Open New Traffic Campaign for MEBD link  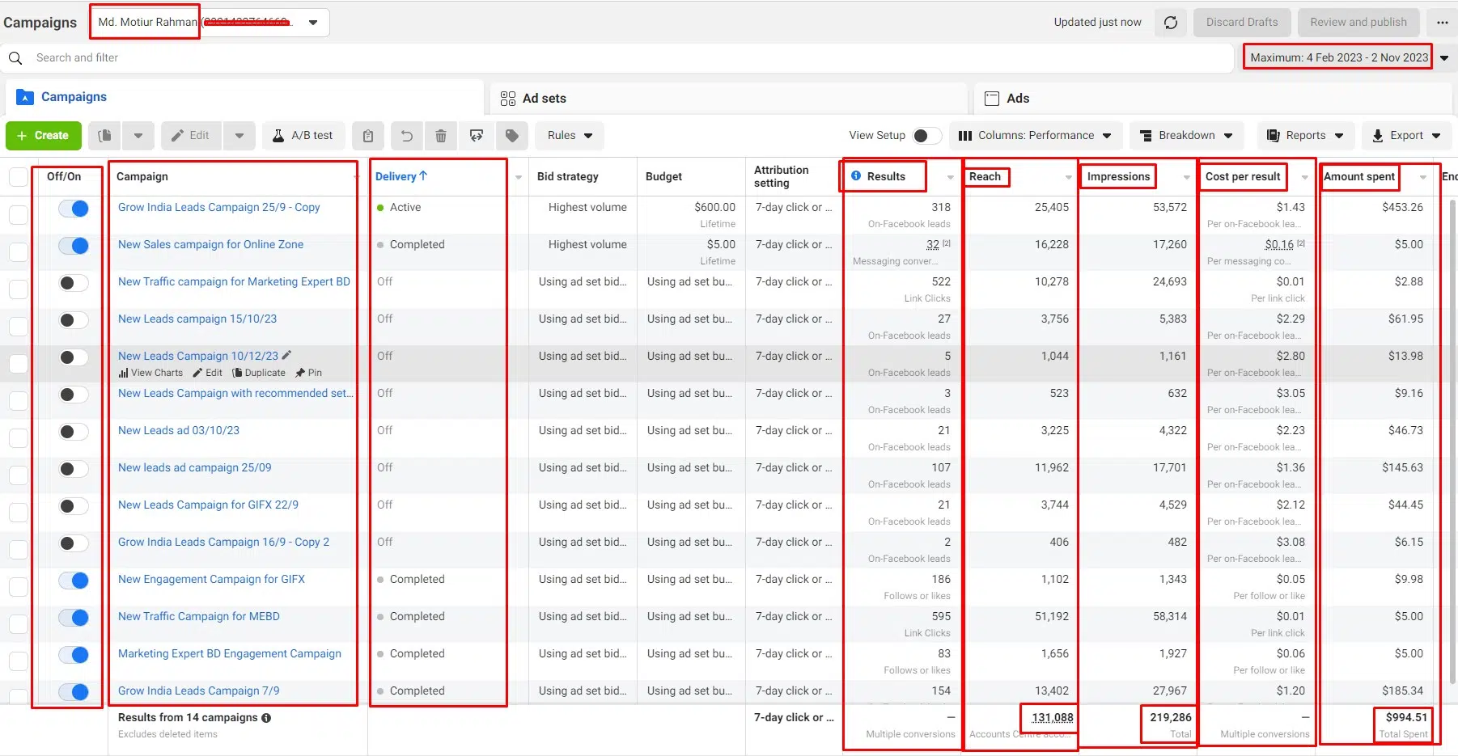[x=199, y=616]
